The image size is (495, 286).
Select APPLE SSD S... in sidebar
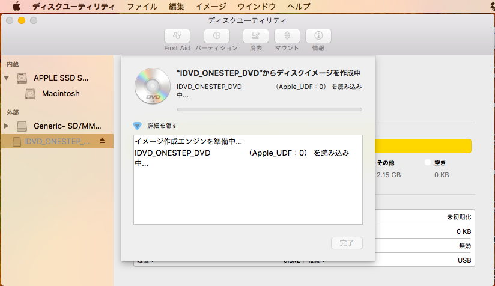61,78
